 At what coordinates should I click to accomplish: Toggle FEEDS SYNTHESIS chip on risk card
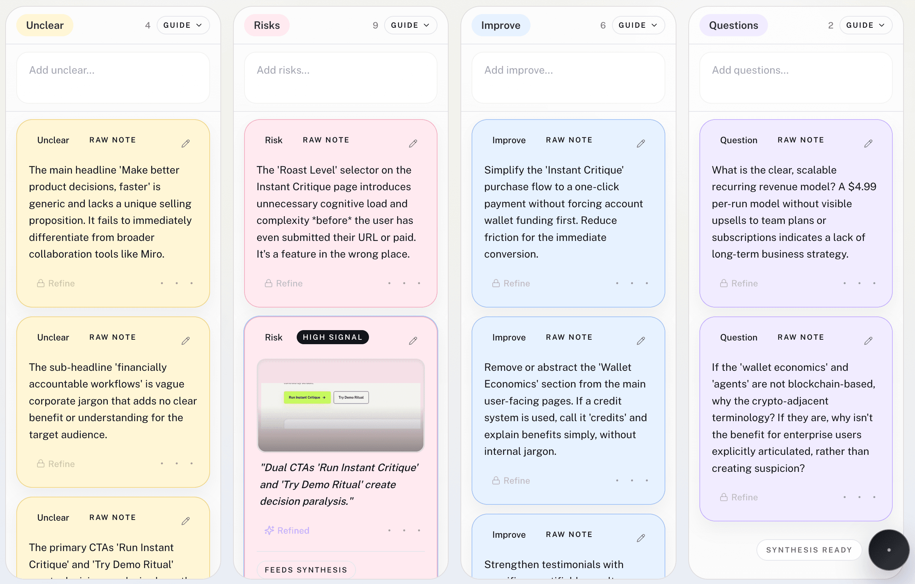coord(306,570)
